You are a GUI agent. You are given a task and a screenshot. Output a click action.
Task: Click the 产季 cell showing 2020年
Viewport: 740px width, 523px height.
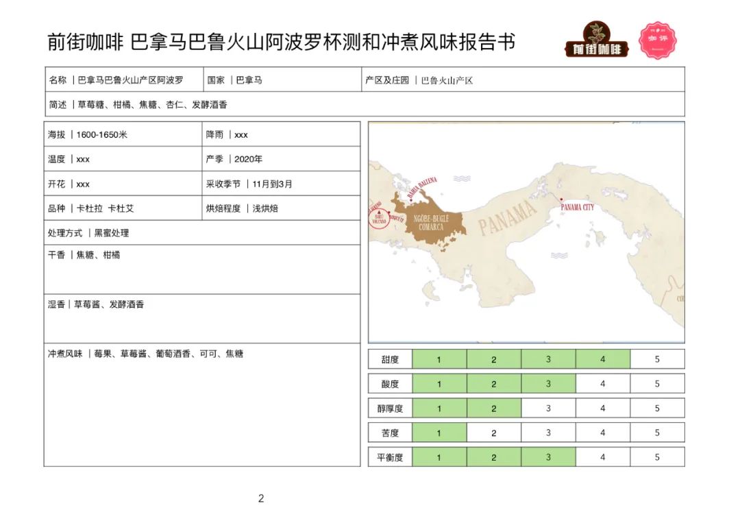coord(282,159)
